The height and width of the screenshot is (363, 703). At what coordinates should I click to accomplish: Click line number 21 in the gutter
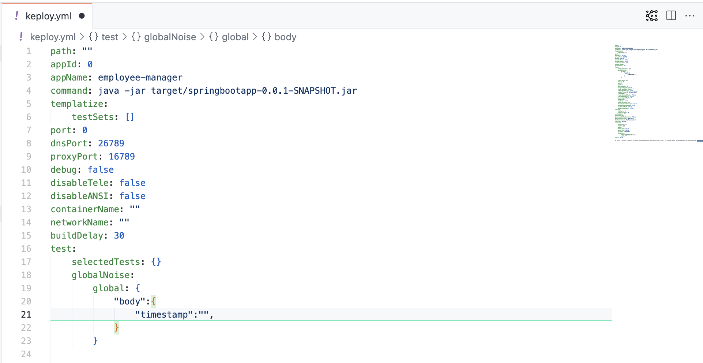click(26, 315)
